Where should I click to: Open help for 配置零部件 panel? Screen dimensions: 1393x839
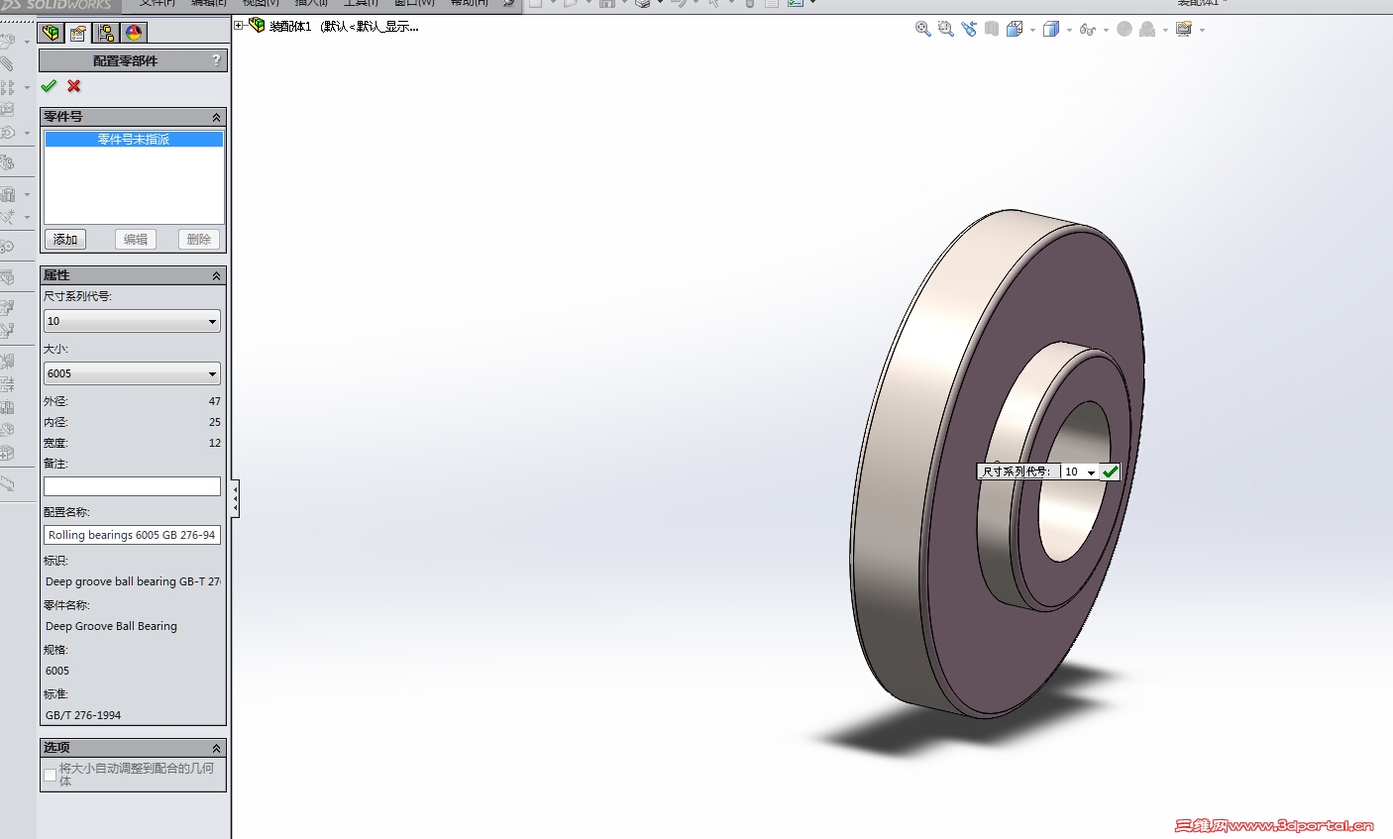tap(217, 60)
